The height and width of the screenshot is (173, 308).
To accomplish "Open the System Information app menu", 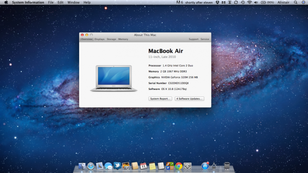I will coord(28,3).
